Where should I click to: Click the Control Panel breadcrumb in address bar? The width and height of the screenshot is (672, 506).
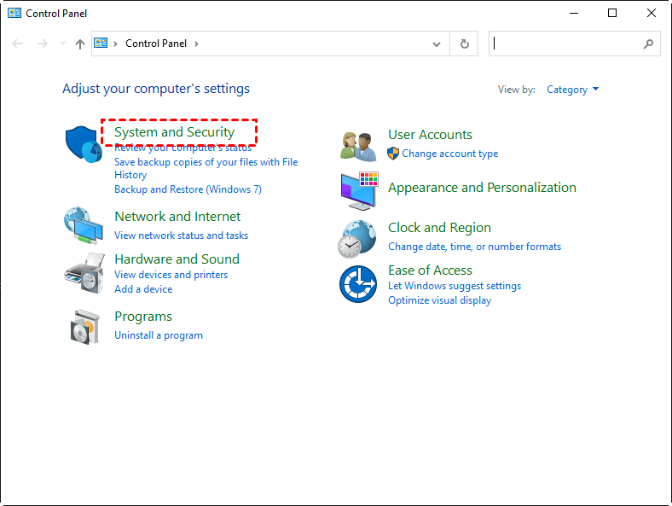[x=158, y=44]
